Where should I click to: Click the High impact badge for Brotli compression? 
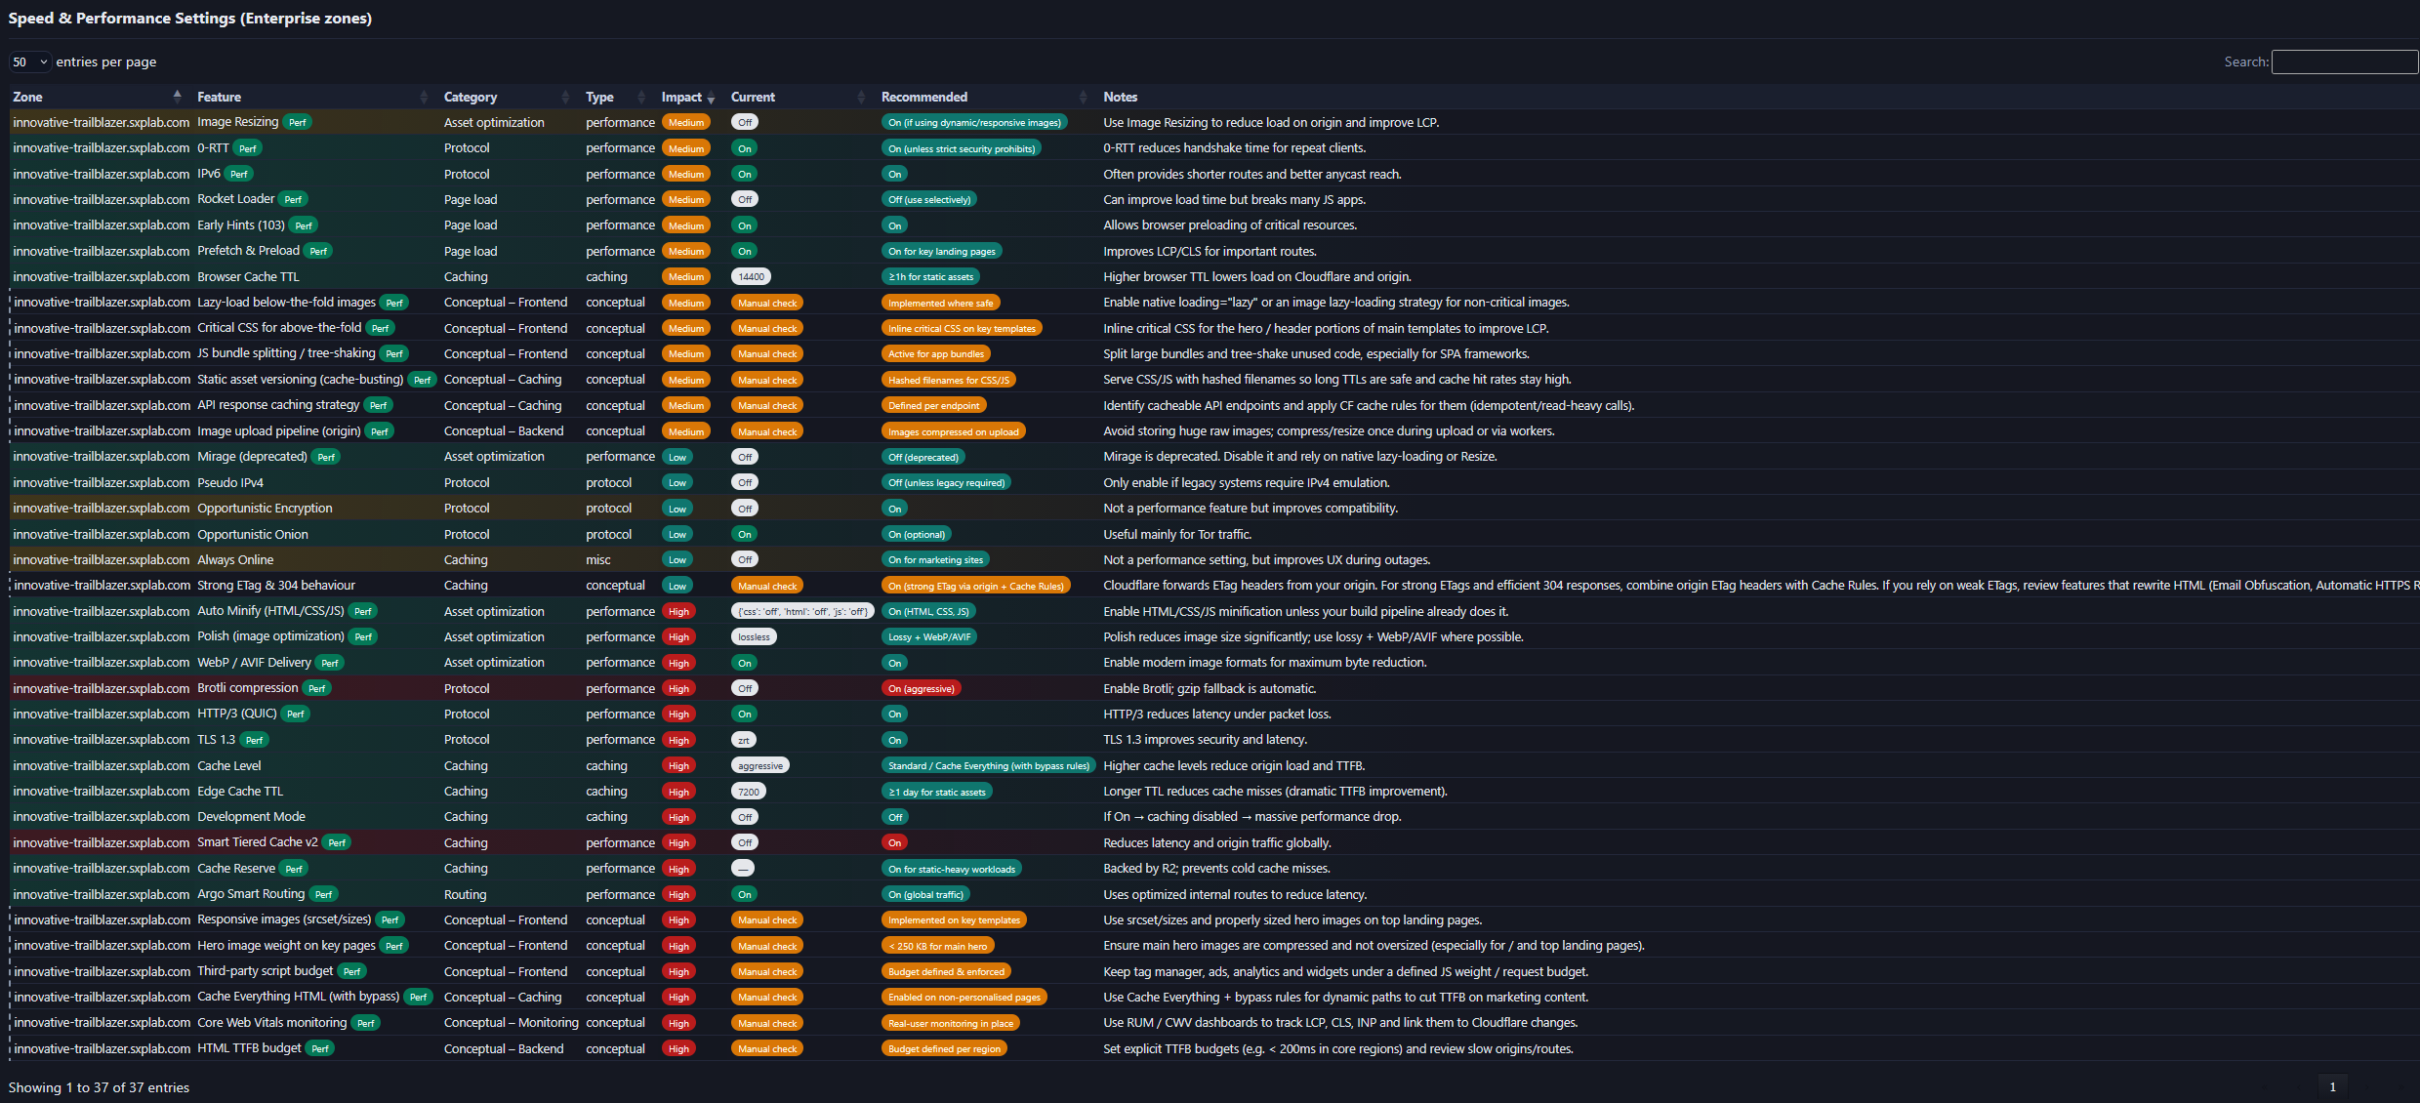(x=678, y=688)
